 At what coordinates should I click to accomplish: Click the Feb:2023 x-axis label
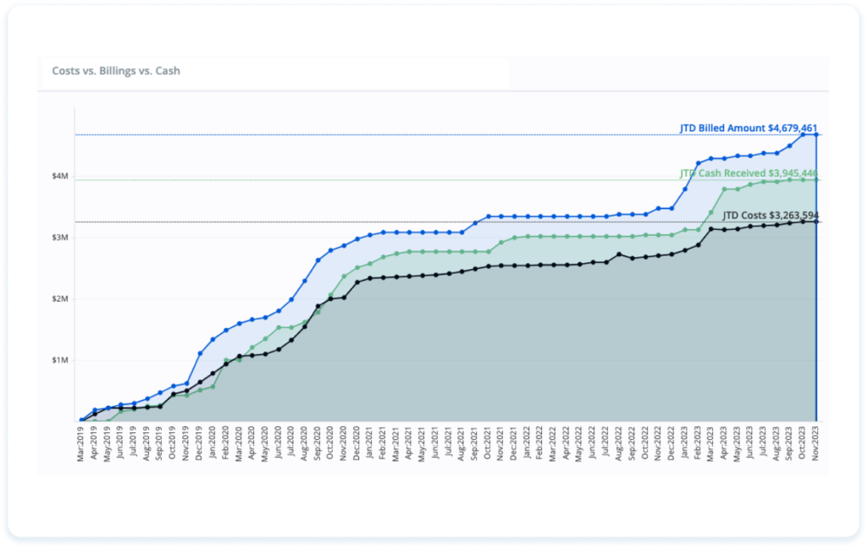[698, 444]
